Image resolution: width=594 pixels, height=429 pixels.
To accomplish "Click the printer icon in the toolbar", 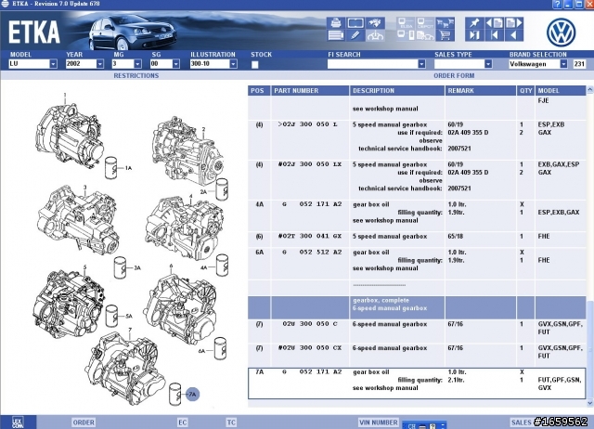I will (336, 22).
